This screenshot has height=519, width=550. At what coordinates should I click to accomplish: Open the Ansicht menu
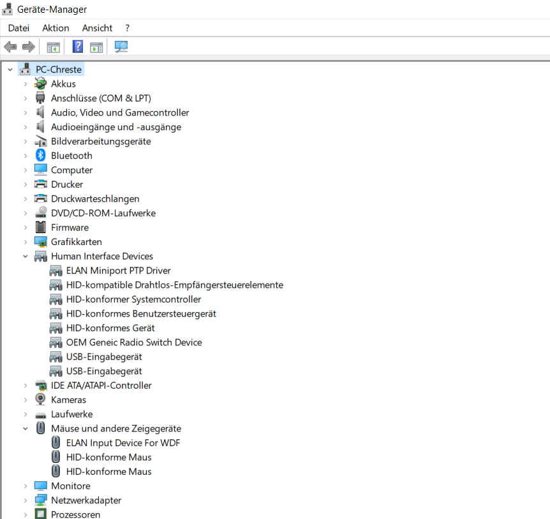coord(97,28)
